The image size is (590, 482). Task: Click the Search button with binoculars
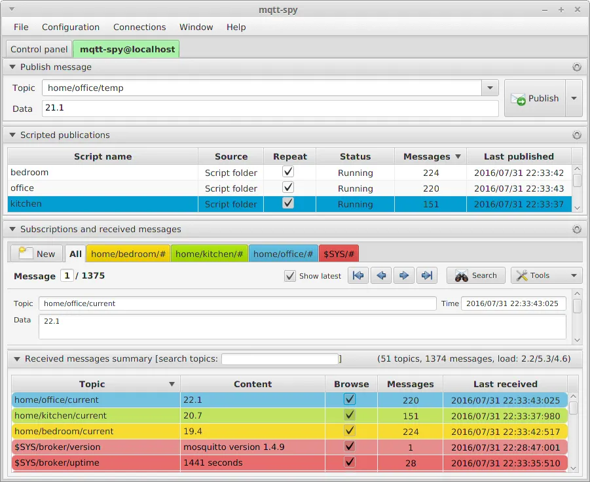[476, 275]
